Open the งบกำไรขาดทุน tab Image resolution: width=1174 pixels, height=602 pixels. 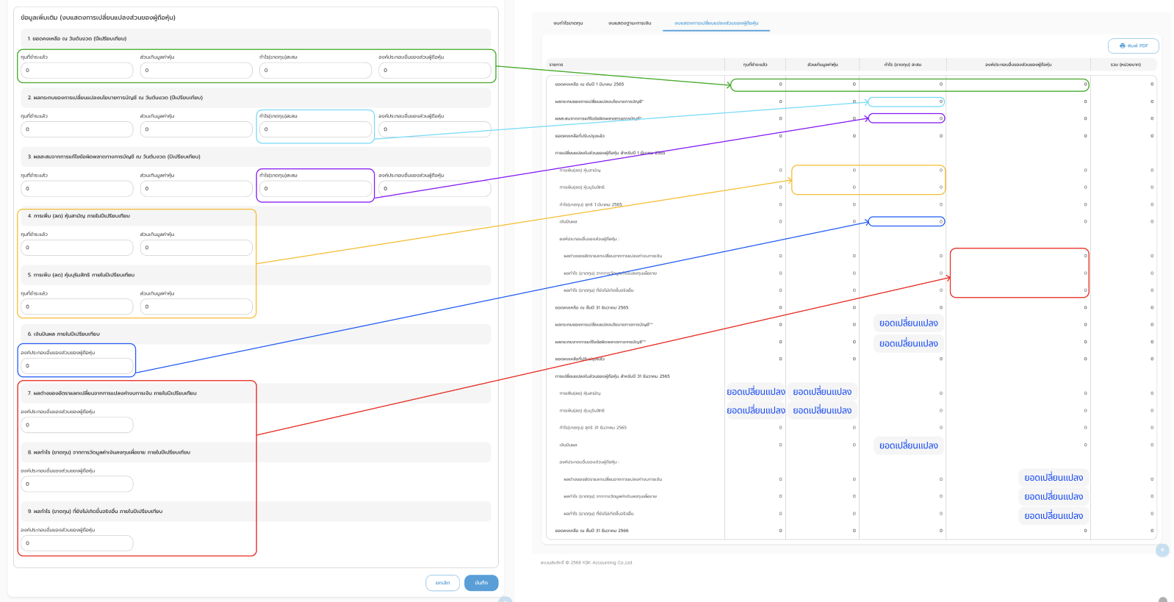point(568,23)
